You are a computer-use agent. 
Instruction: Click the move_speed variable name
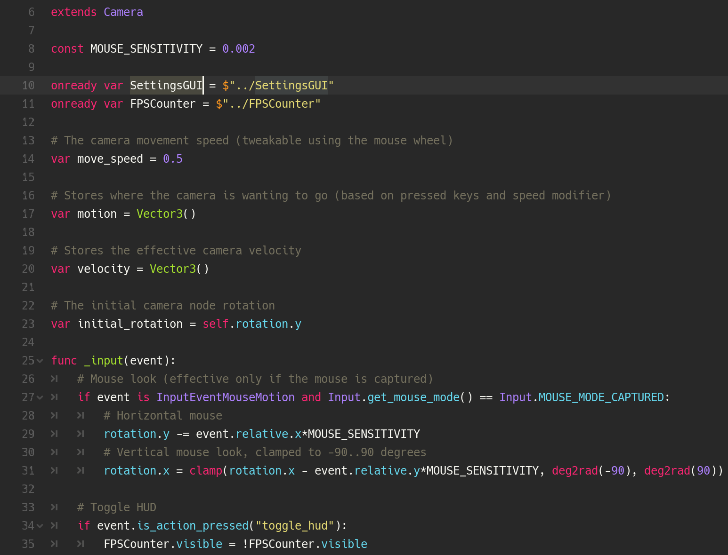click(110, 159)
